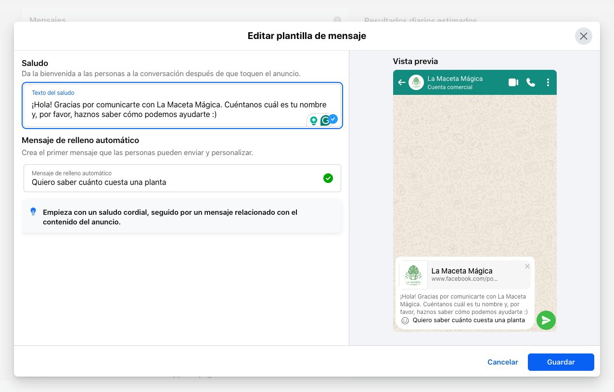Click the green checkmark on the autofill message field

tap(328, 178)
